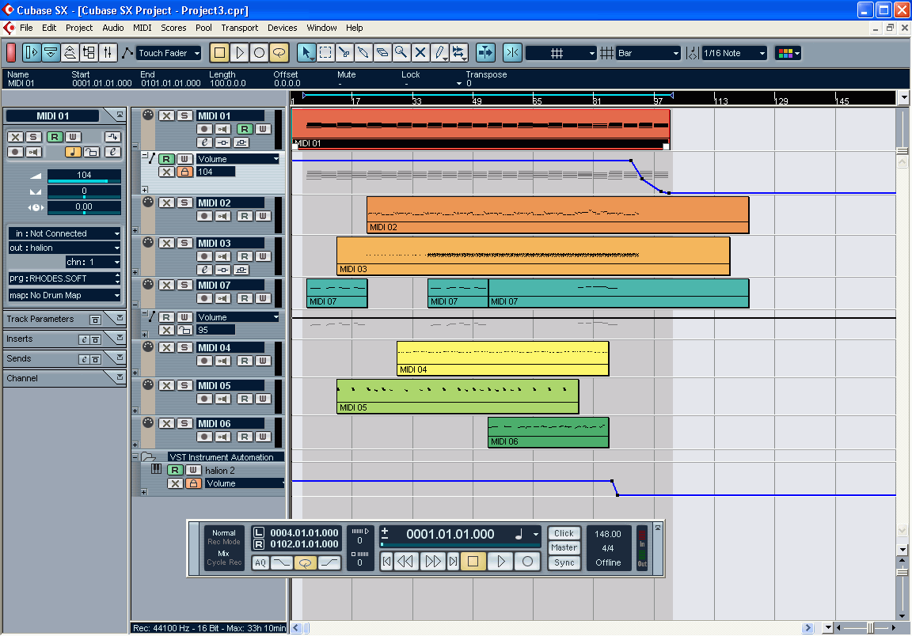Screen dimensions: 912x636
Task: Toggle Write automation on MIDI 05 track
Action: pyautogui.click(x=263, y=399)
